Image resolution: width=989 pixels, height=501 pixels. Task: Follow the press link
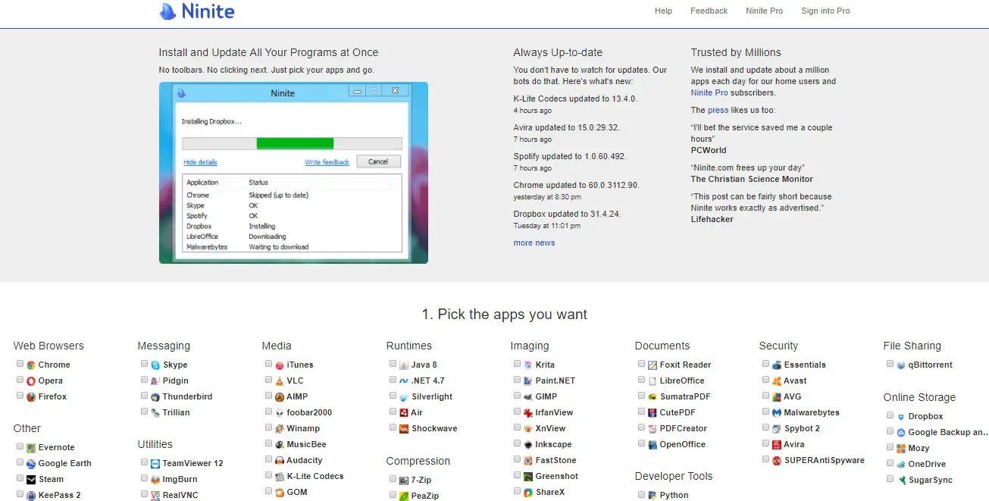click(x=718, y=110)
